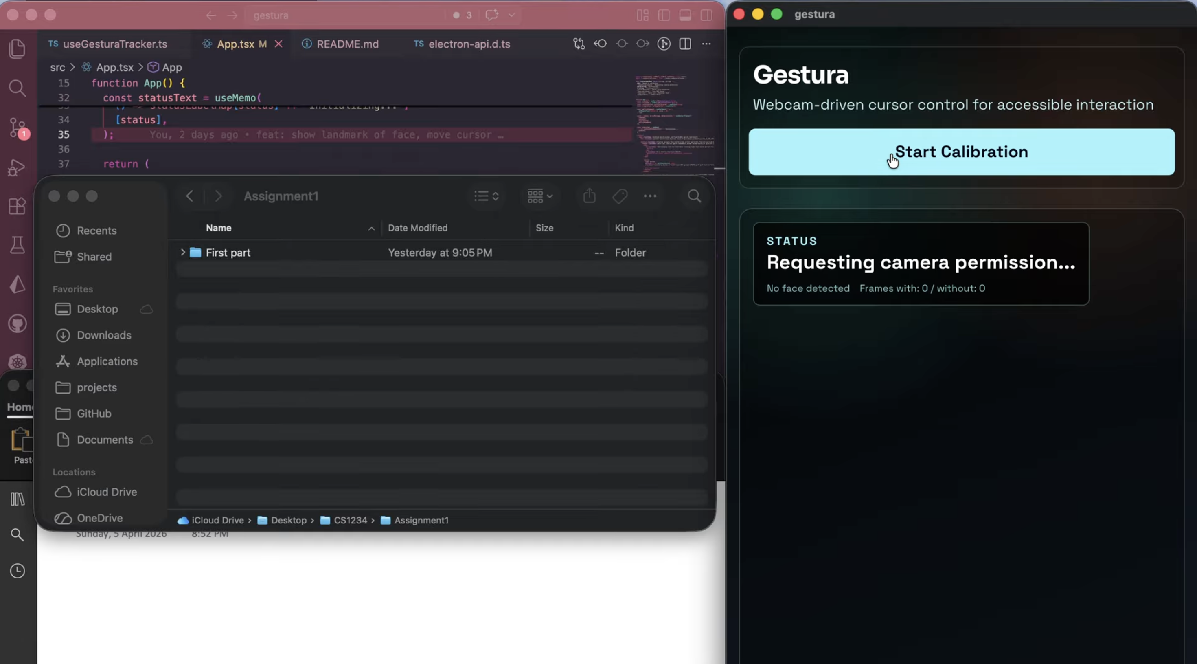Click the Finder share icon
1197x664 pixels.
click(x=589, y=196)
